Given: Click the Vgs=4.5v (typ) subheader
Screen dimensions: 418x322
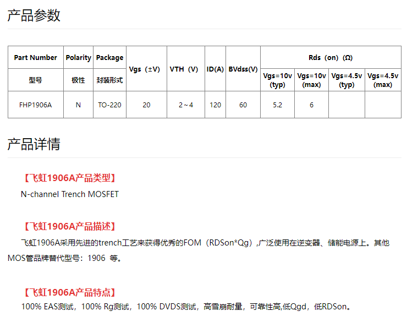Looking at the screenshot, I should point(346,80).
